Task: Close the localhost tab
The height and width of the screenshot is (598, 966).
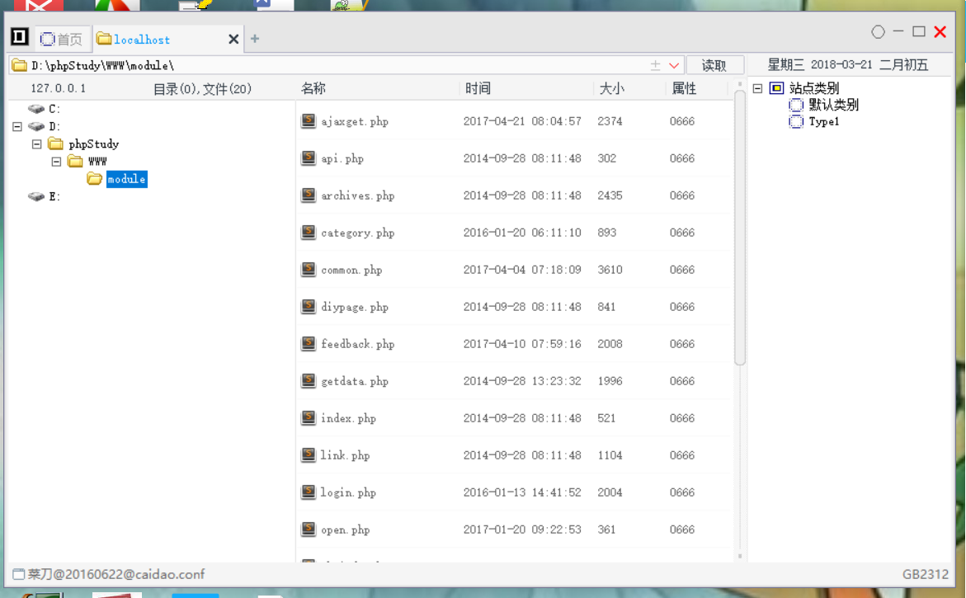Action: coord(233,39)
